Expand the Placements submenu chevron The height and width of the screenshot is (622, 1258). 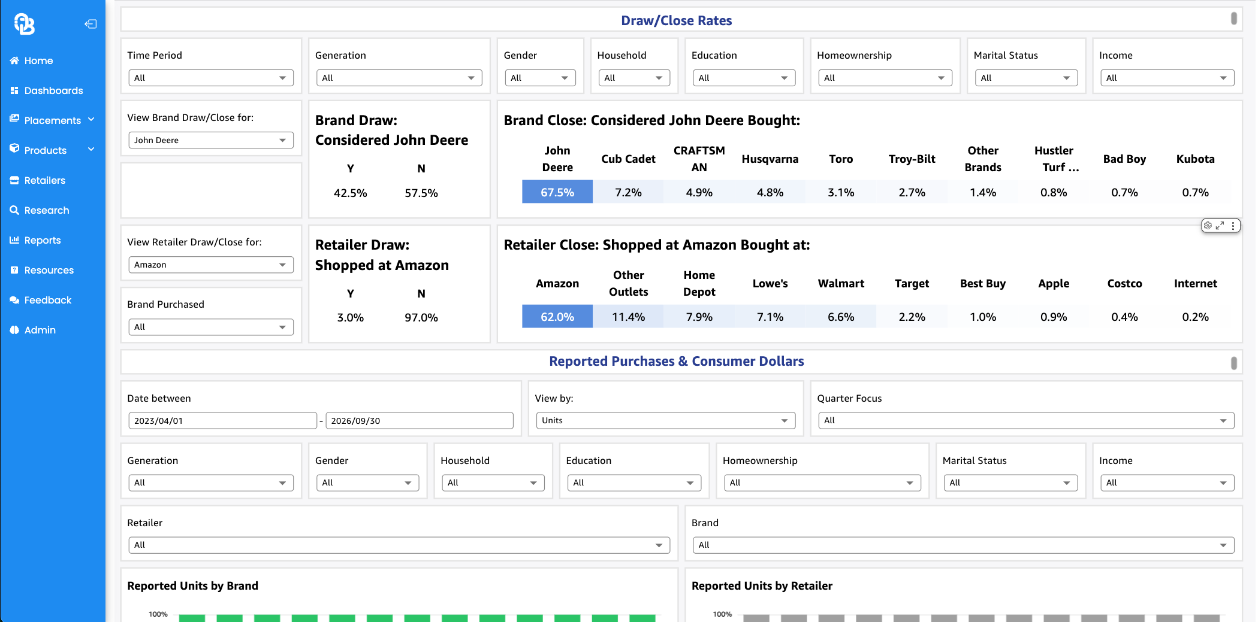91,120
